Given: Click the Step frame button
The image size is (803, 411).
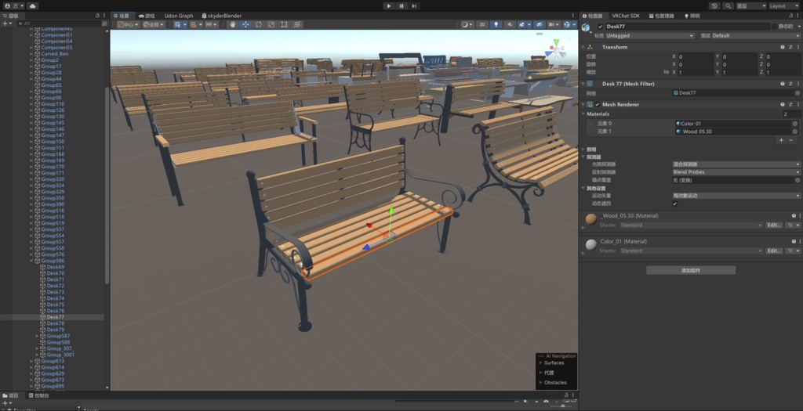Looking at the screenshot, I should point(414,6).
